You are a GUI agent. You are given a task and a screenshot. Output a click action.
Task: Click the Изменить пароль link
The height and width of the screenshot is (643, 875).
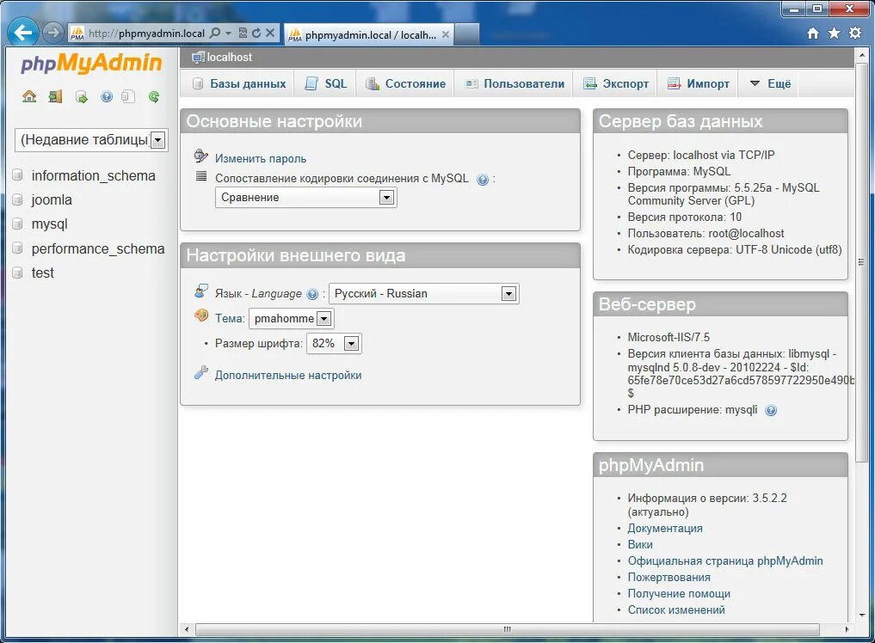pos(261,158)
